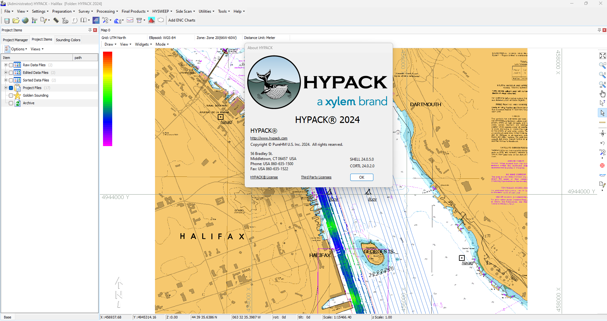Screen dimensions: 607x321
Task: Click the Item column header
Action: (37, 58)
